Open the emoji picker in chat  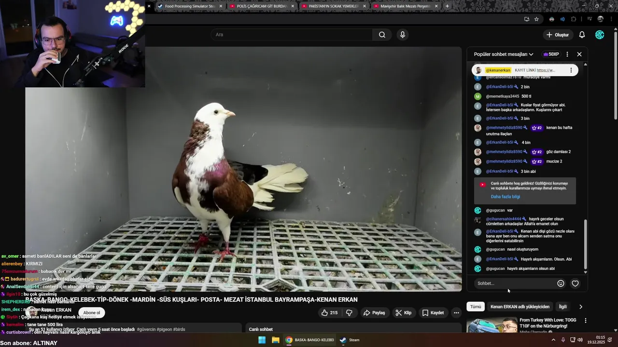[561, 283]
